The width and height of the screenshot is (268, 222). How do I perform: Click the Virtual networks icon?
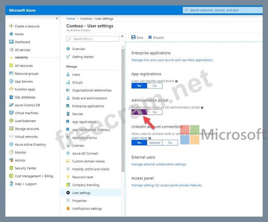coord(11,136)
